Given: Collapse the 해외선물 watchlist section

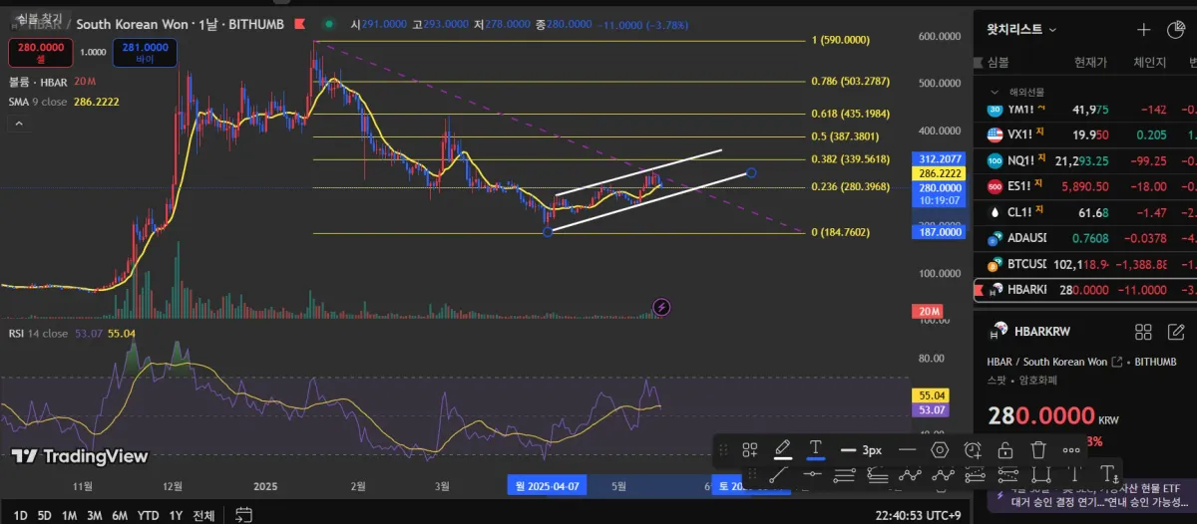Looking at the screenshot, I should (995, 92).
